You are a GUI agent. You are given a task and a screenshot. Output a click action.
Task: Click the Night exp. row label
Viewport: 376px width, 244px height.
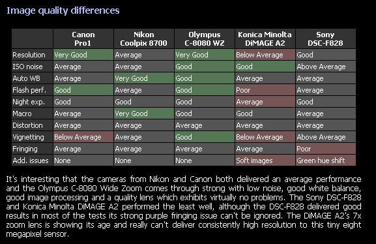[32, 102]
